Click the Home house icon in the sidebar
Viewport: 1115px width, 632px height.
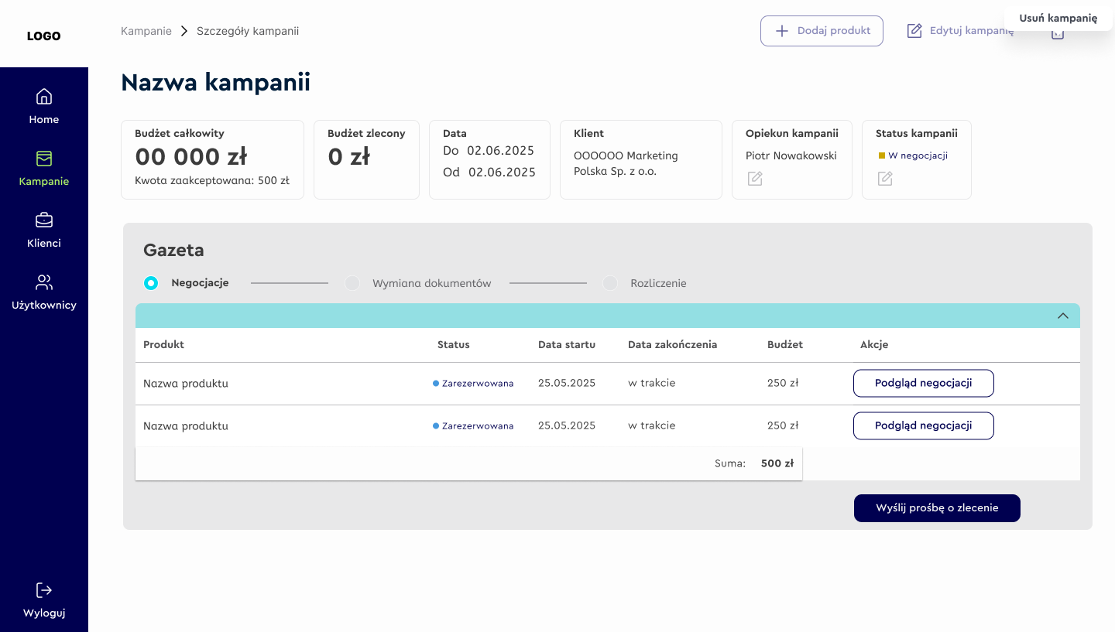click(x=44, y=97)
